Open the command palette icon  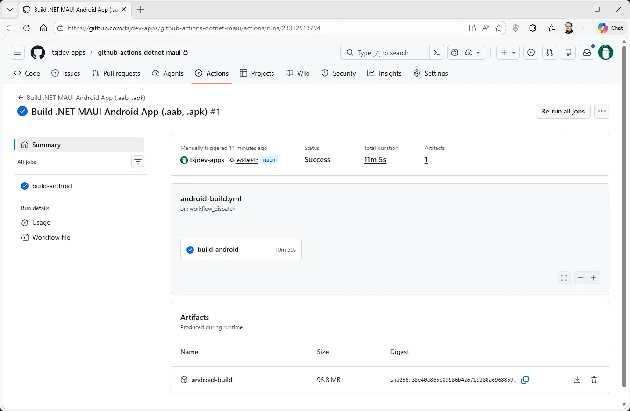coord(437,53)
